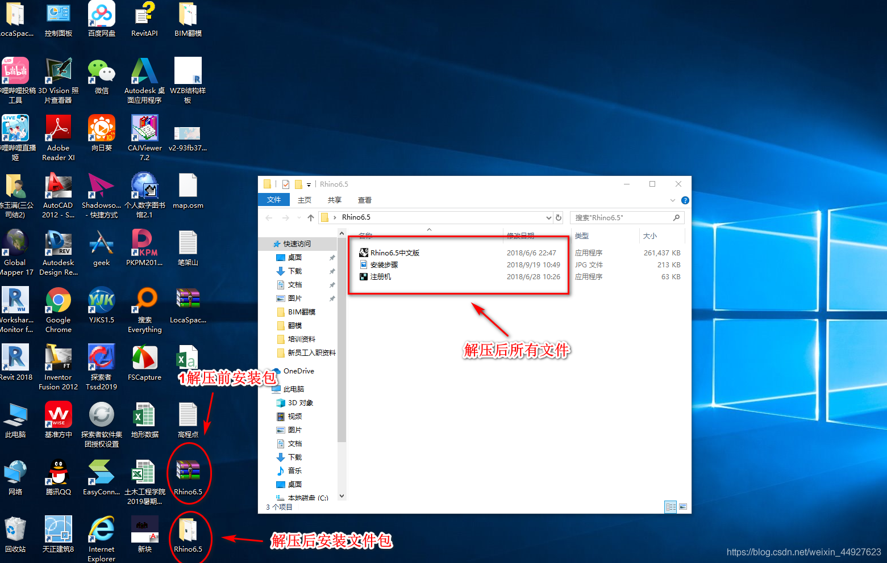Select the Autodesk 桌面应用程序 icon
The width and height of the screenshot is (887, 563).
[145, 81]
